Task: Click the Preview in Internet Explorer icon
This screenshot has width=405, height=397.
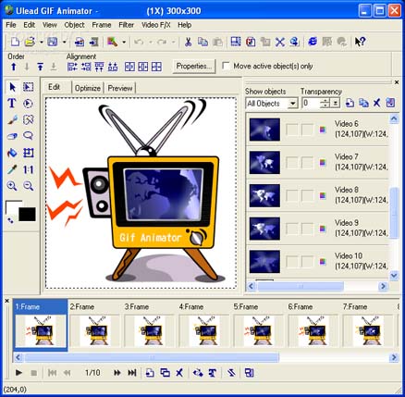Action: (x=313, y=42)
